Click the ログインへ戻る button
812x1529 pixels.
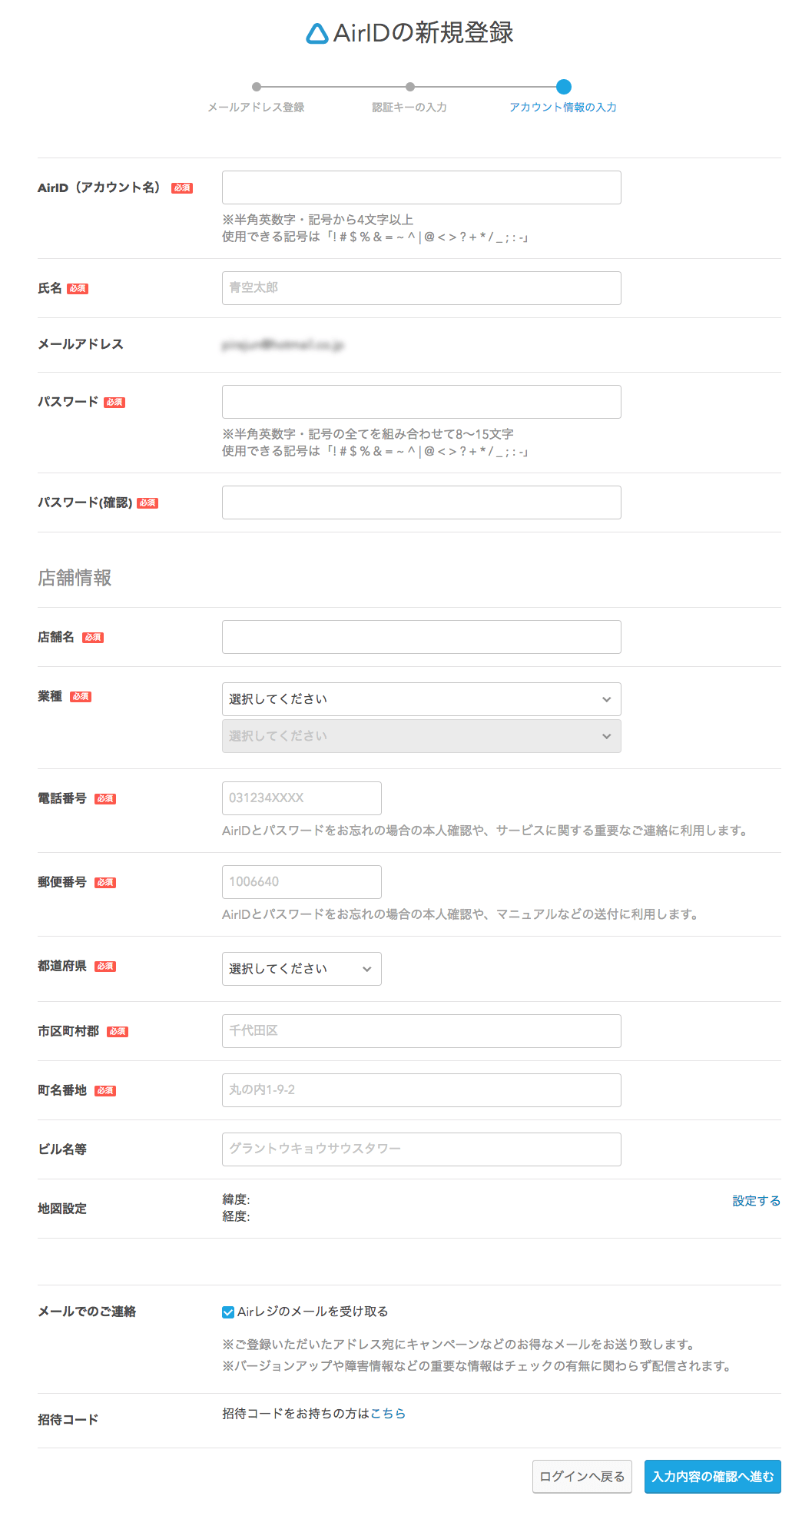[x=582, y=1477]
